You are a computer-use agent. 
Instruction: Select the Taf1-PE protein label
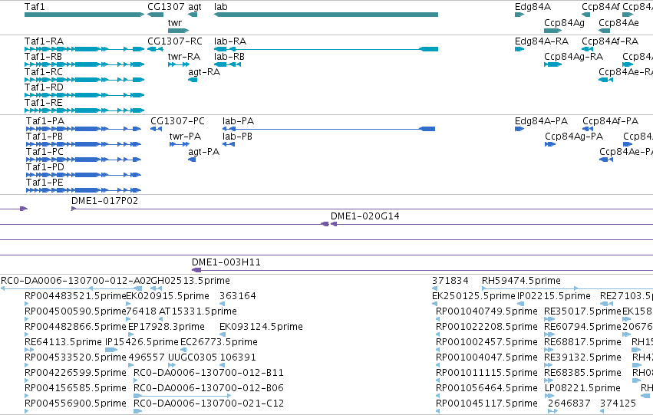pyautogui.click(x=45, y=183)
